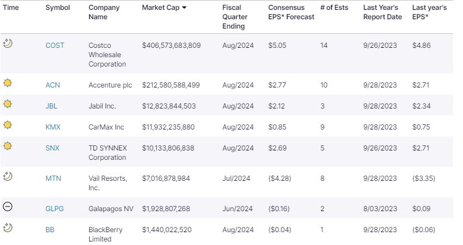Image resolution: width=463 pixels, height=245 pixels.
Task: Follow the JBL symbol link
Action: [x=51, y=106]
